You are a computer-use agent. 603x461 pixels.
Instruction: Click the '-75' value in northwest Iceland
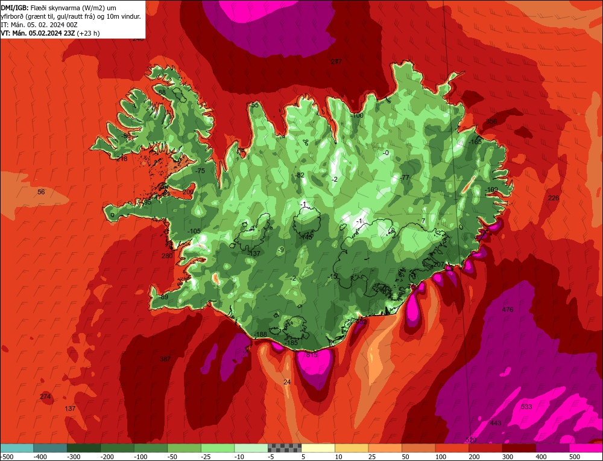(x=200, y=171)
